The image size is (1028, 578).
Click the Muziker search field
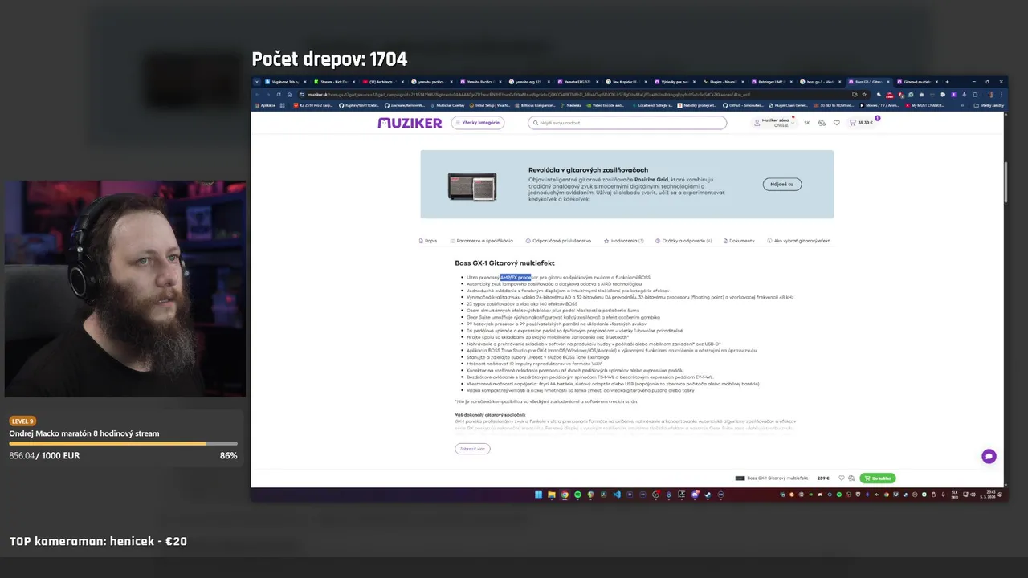627,123
